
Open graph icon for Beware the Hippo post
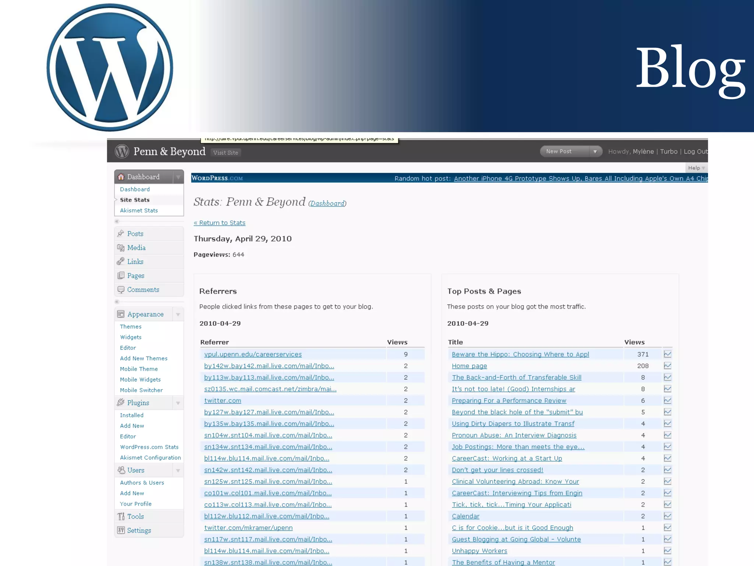(667, 354)
